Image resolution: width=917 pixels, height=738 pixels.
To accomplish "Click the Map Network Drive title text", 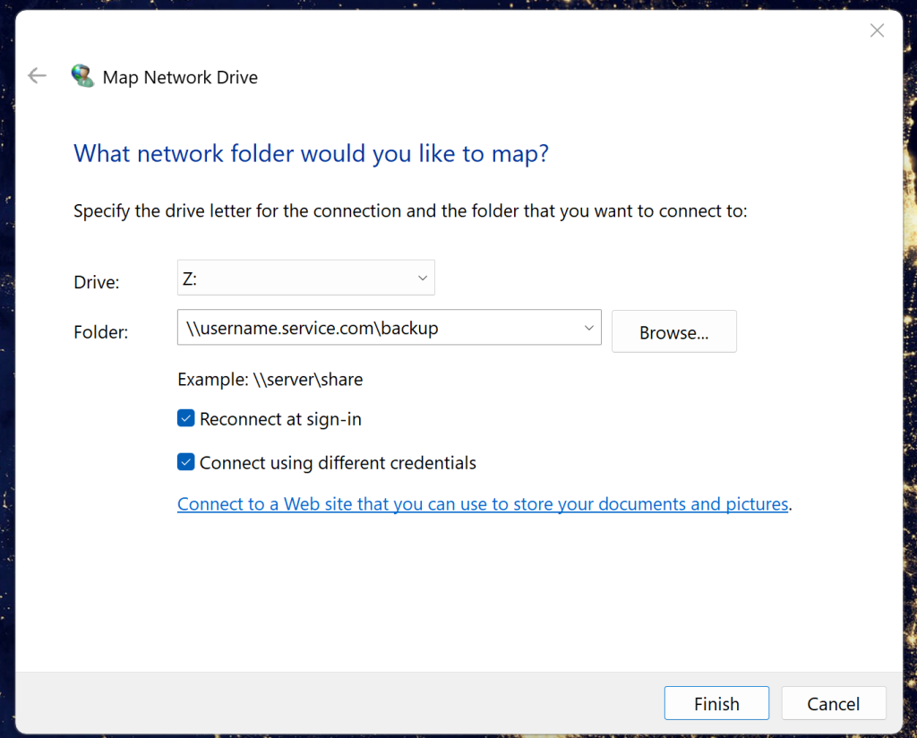I will coord(179,77).
